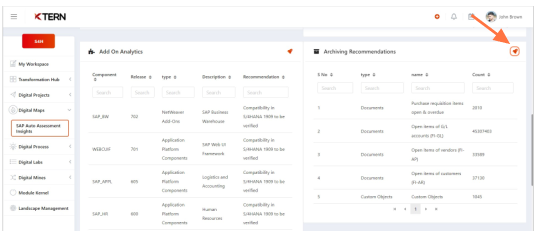This screenshot has width=536, height=231.
Task: Sort by name column
Action: coord(427,75)
